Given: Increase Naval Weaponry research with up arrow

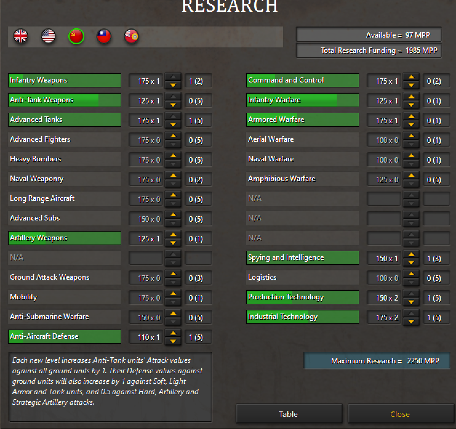Looking at the screenshot, I should 173,176.
